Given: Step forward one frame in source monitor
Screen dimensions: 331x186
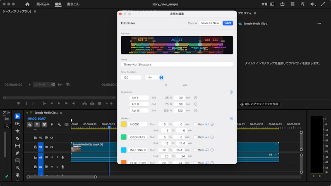Looking at the screenshot, I should (x=66, y=103).
